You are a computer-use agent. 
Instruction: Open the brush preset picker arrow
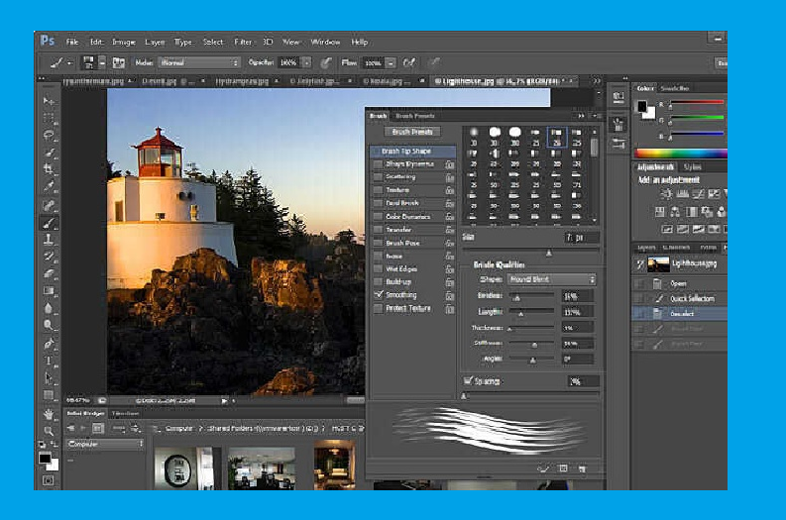[102, 62]
